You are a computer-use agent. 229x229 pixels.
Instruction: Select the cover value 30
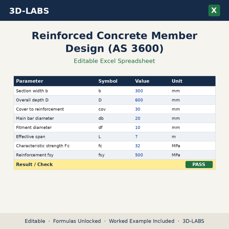click(x=138, y=109)
